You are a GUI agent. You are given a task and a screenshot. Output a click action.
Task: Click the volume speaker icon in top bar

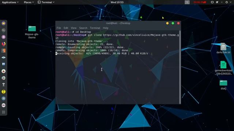click(222, 2)
